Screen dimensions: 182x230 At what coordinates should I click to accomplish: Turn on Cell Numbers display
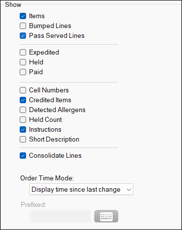pos(23,90)
